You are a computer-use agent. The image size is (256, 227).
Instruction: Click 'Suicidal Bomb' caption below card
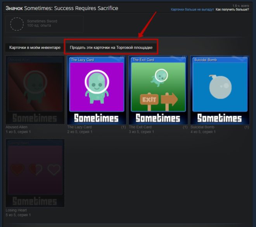202,127
